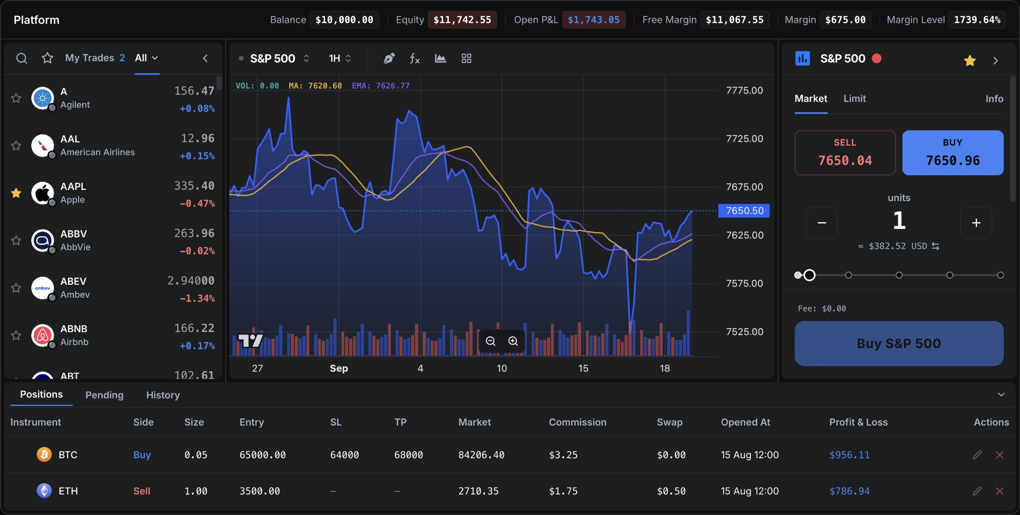Click the Platform title

[x=36, y=20]
